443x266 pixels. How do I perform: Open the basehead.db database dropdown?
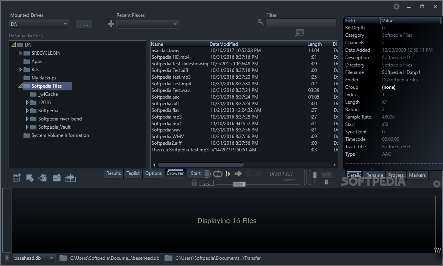tap(34, 258)
